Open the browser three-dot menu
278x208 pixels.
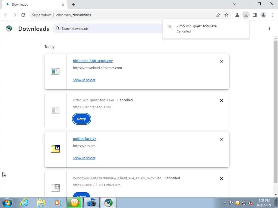pos(272,15)
